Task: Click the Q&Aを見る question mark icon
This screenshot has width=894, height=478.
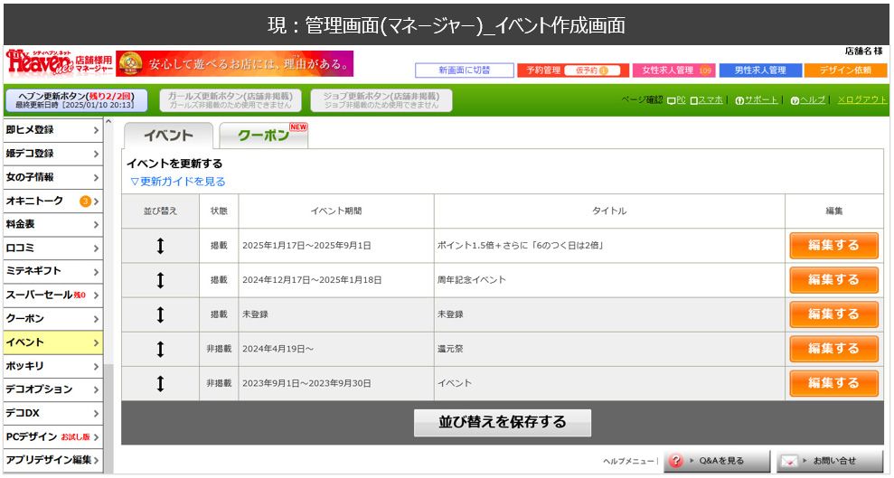Action: pos(676,461)
